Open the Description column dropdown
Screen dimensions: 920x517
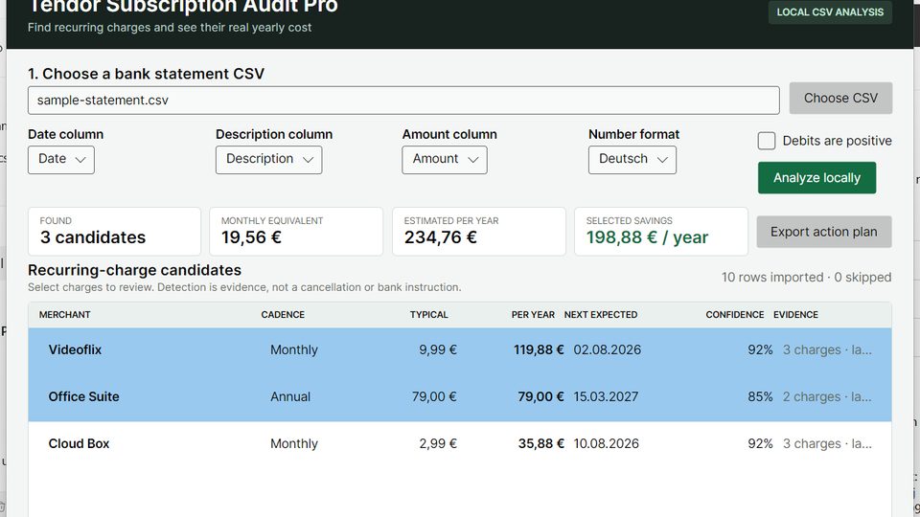coord(268,160)
